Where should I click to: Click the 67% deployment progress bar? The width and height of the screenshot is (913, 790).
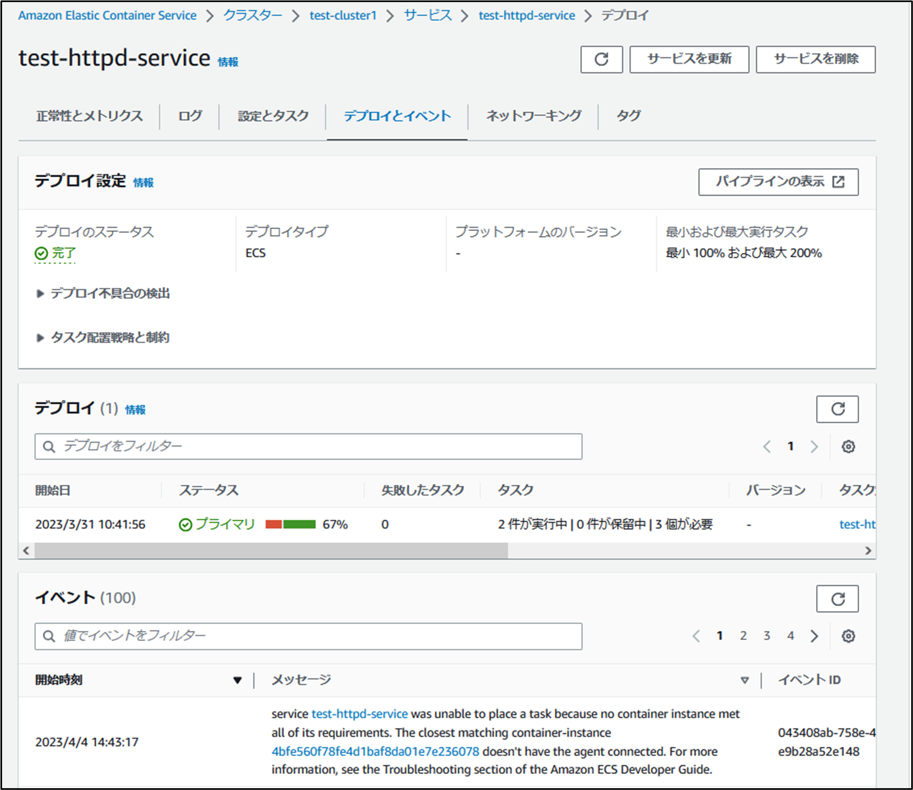point(290,524)
